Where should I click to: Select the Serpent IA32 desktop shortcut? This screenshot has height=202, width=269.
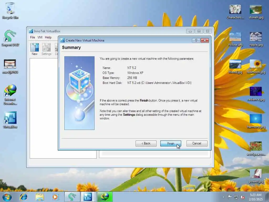pyautogui.click(x=10, y=38)
